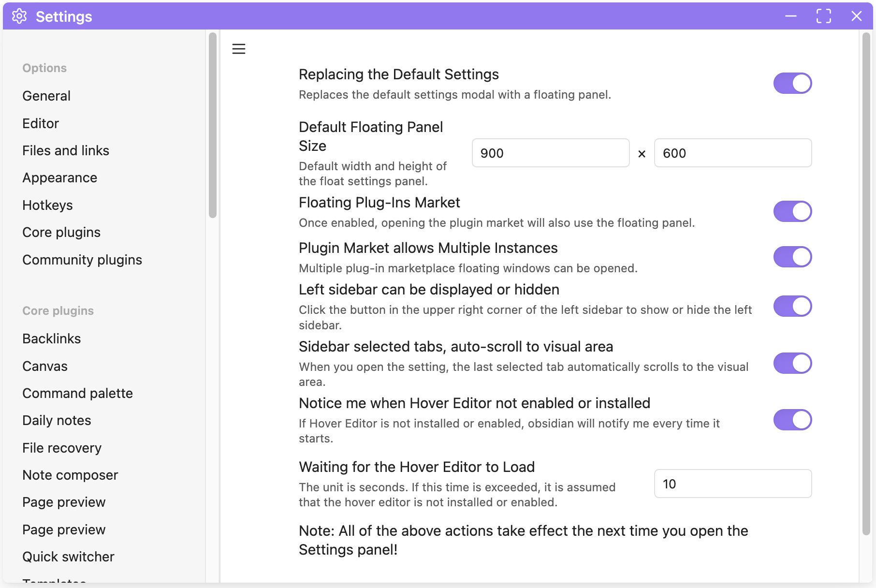876x588 pixels.
Task: Select the Editor settings section
Action: [40, 123]
